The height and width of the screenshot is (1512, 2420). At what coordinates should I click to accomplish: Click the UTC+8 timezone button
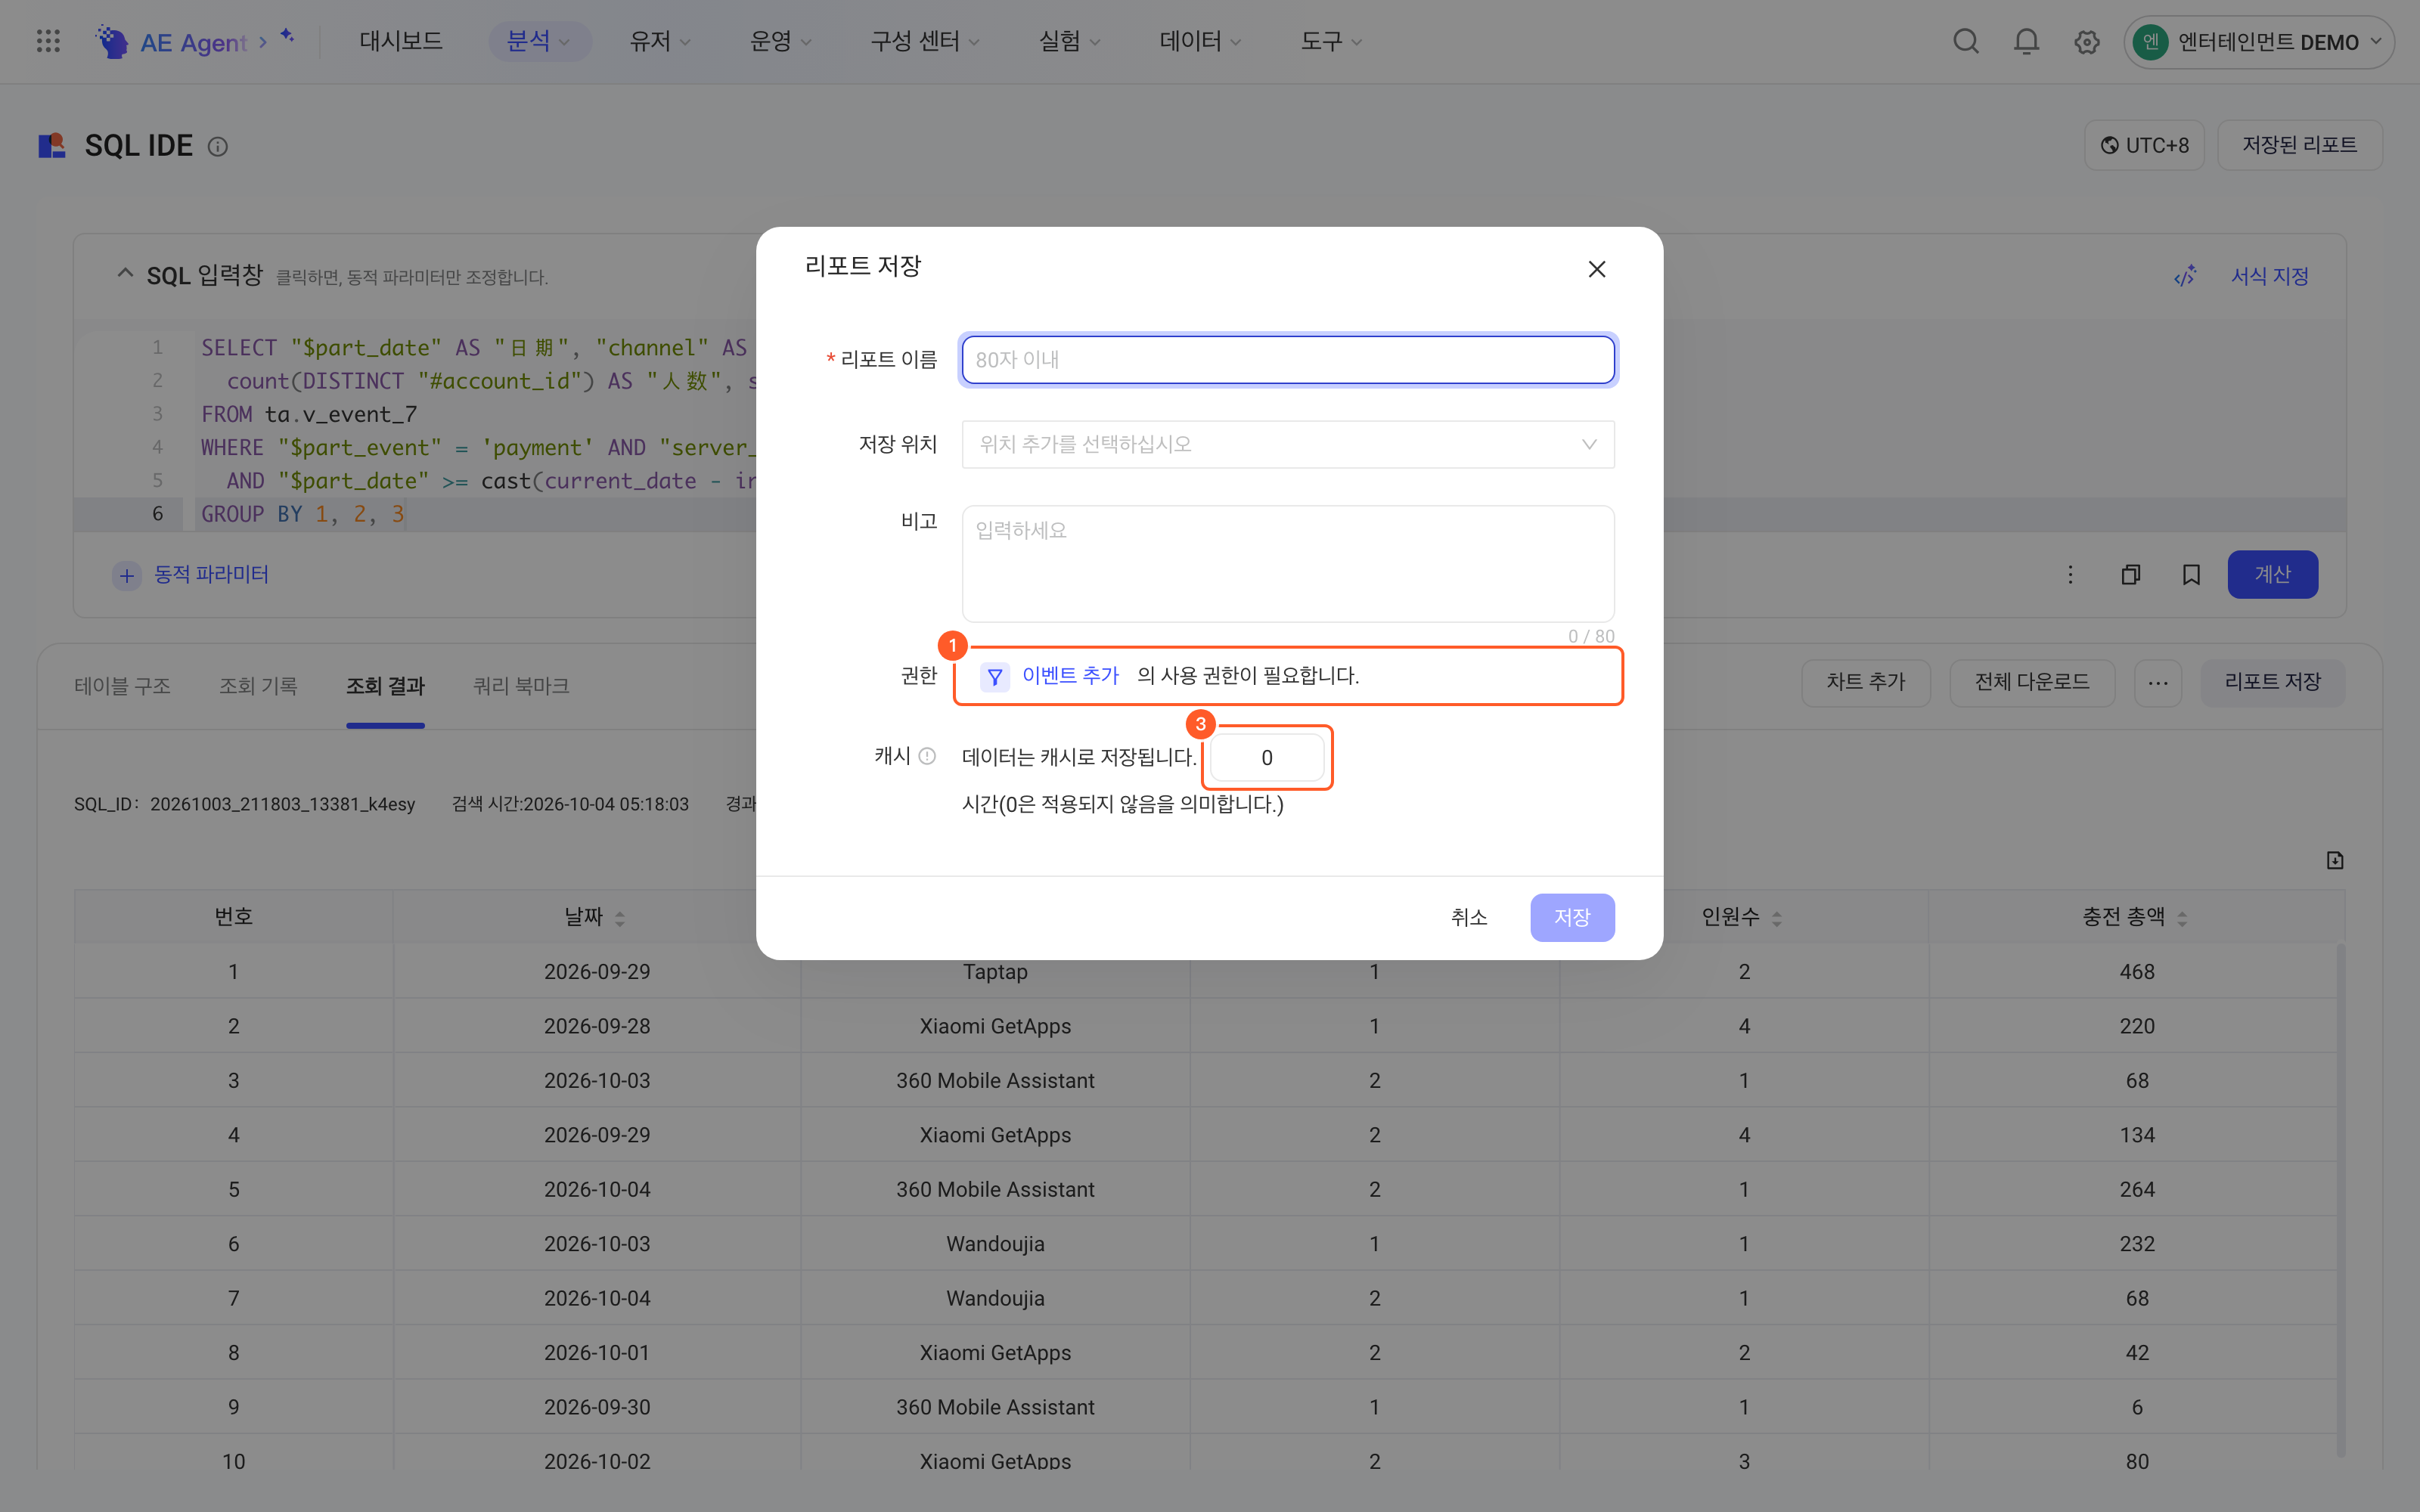coord(2144,145)
